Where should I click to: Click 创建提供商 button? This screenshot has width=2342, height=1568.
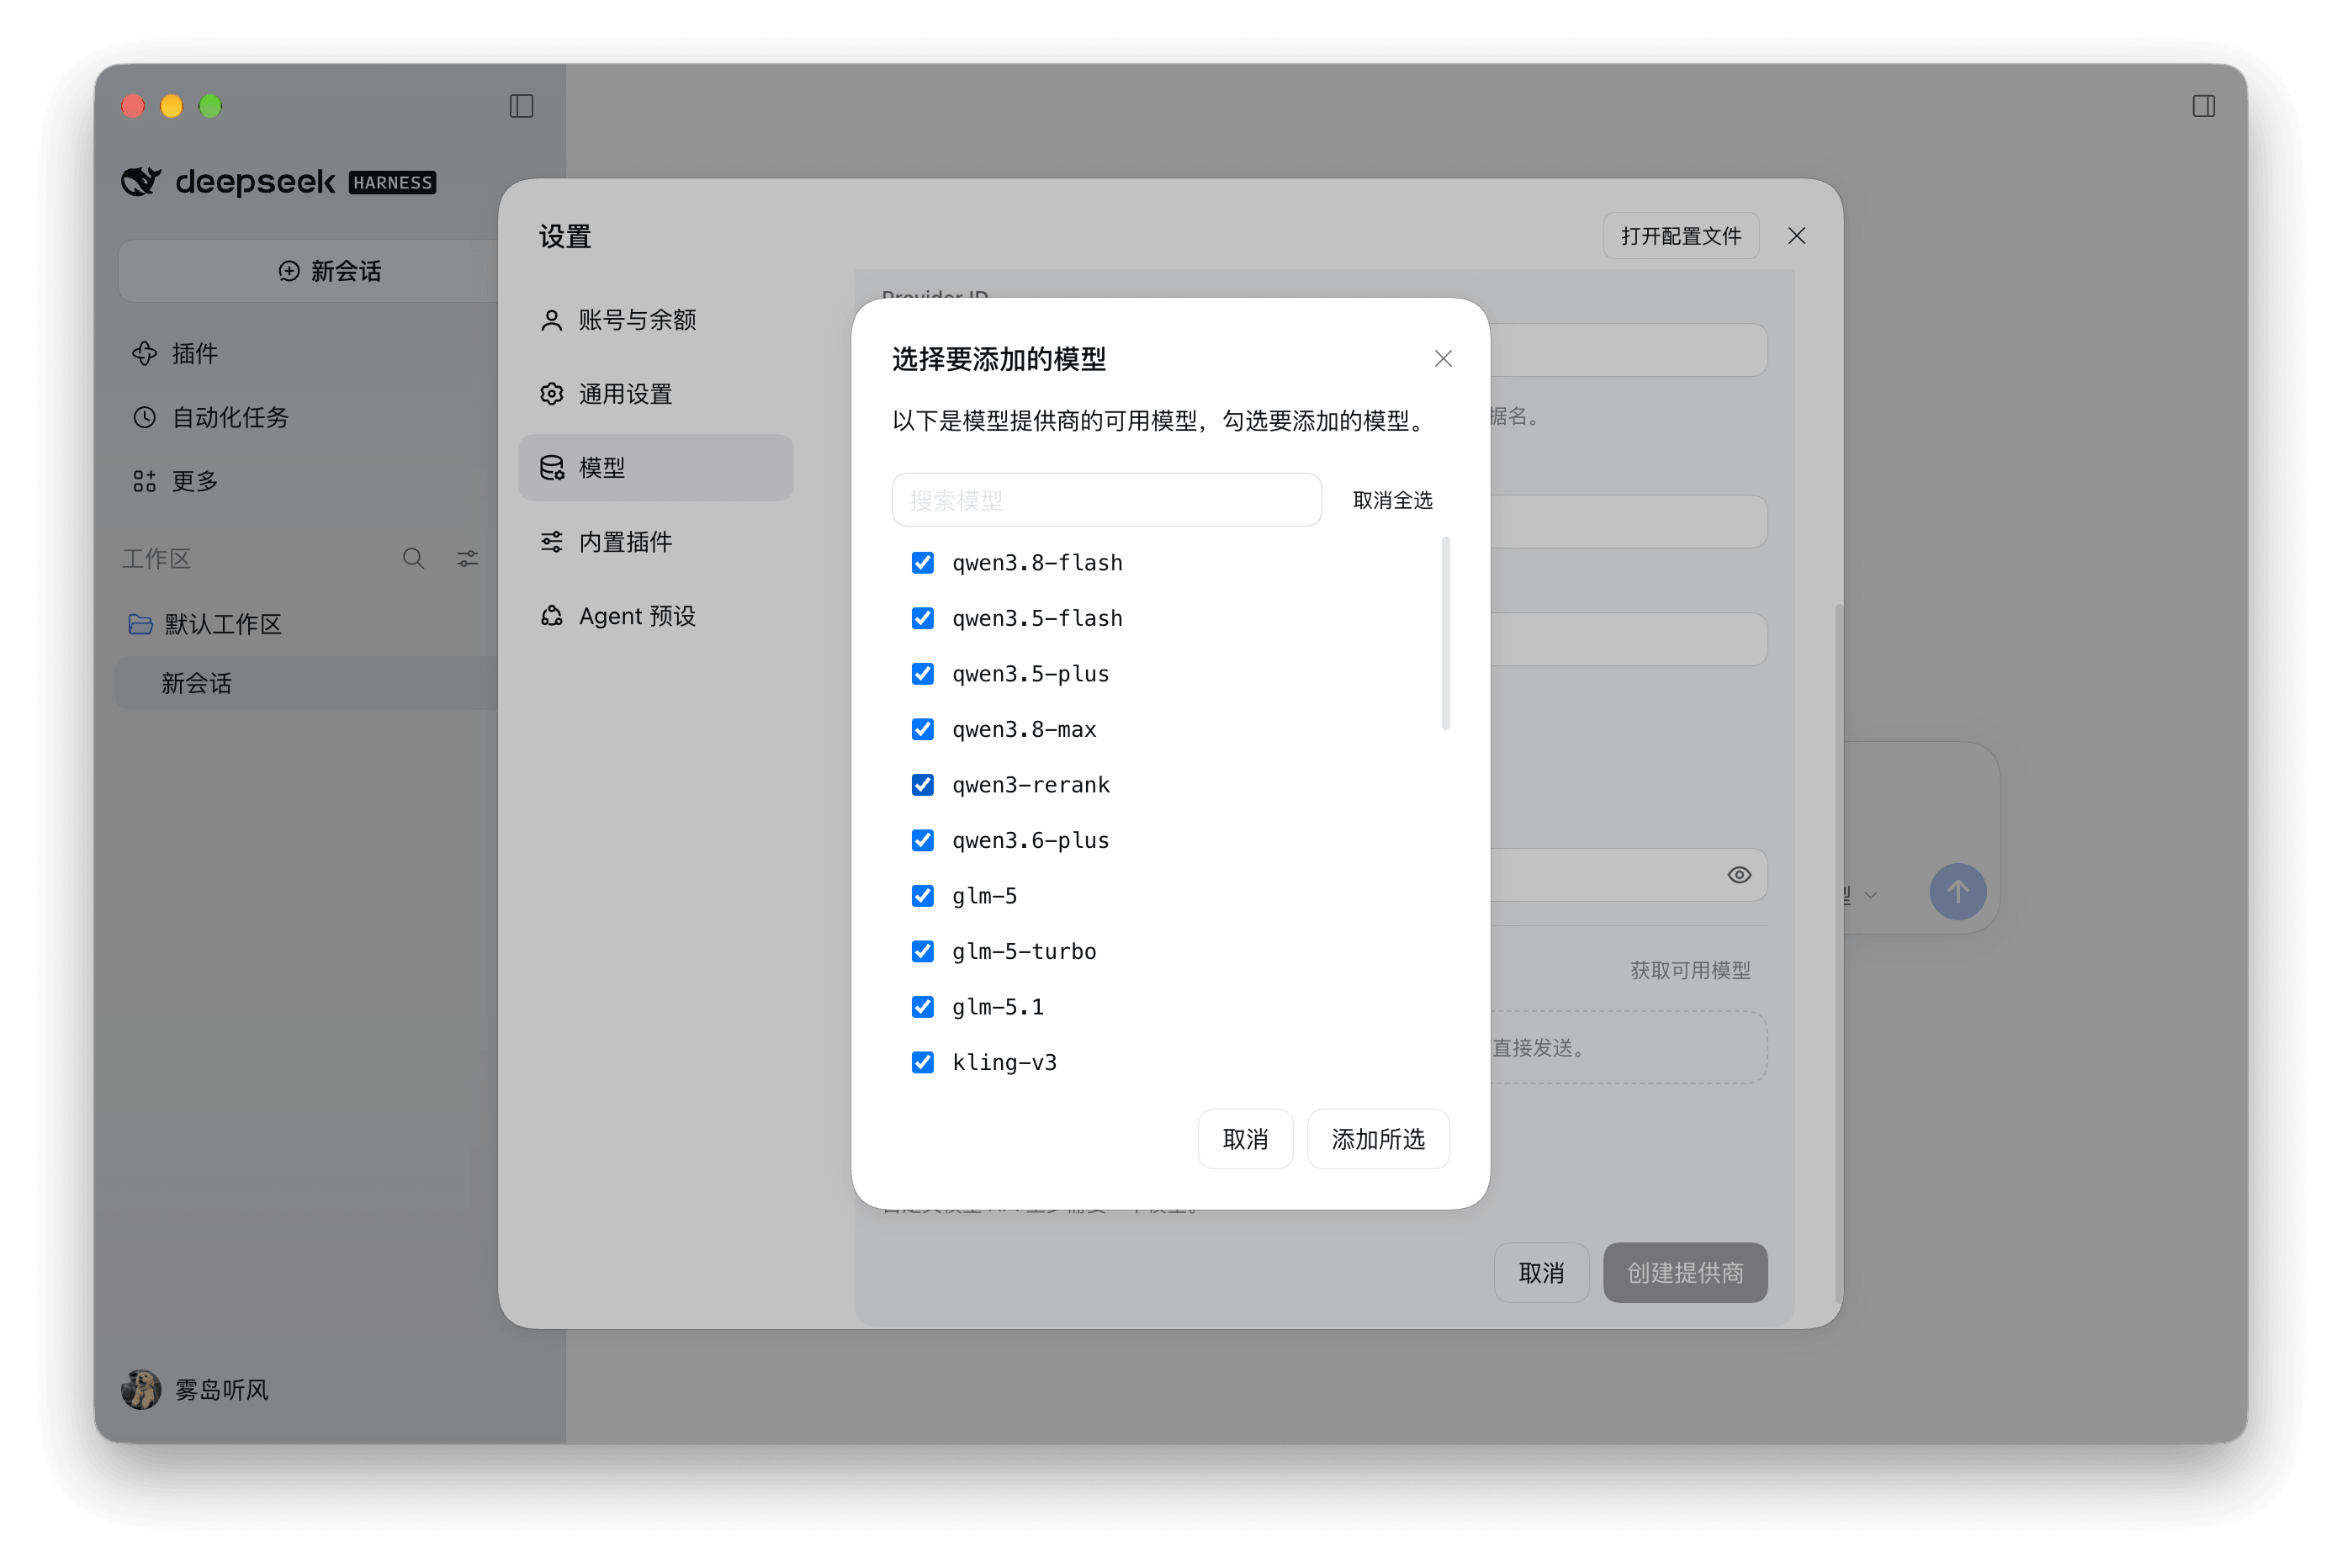(x=1684, y=1272)
